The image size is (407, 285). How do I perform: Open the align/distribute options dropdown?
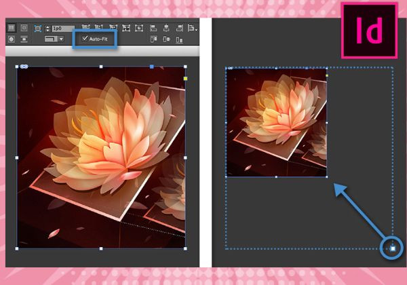[x=193, y=28]
